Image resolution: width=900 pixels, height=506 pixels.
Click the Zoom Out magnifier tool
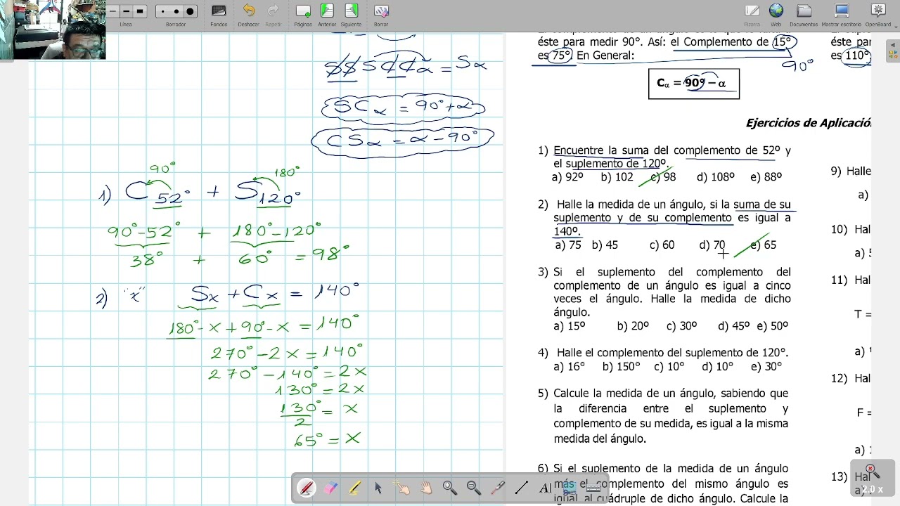click(x=474, y=488)
